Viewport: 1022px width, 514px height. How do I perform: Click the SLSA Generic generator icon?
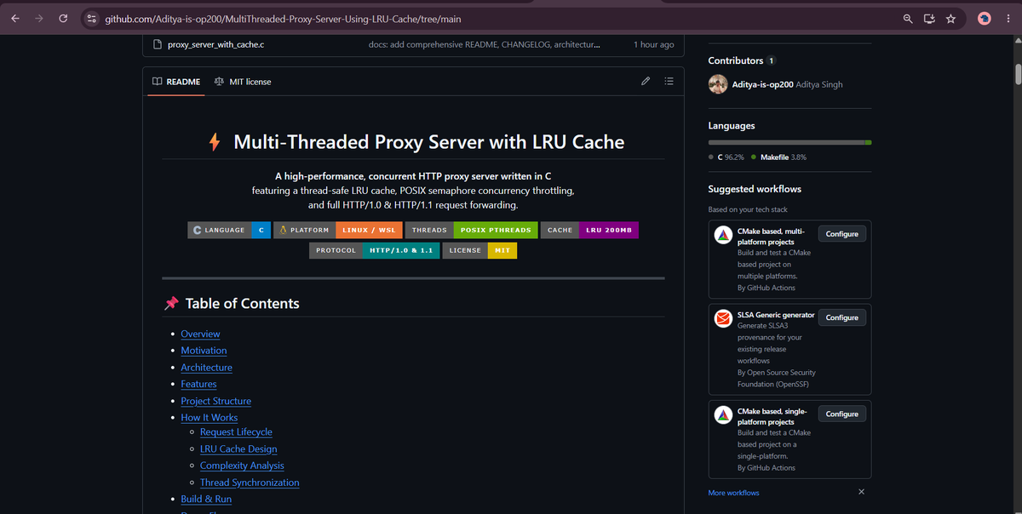tap(722, 319)
